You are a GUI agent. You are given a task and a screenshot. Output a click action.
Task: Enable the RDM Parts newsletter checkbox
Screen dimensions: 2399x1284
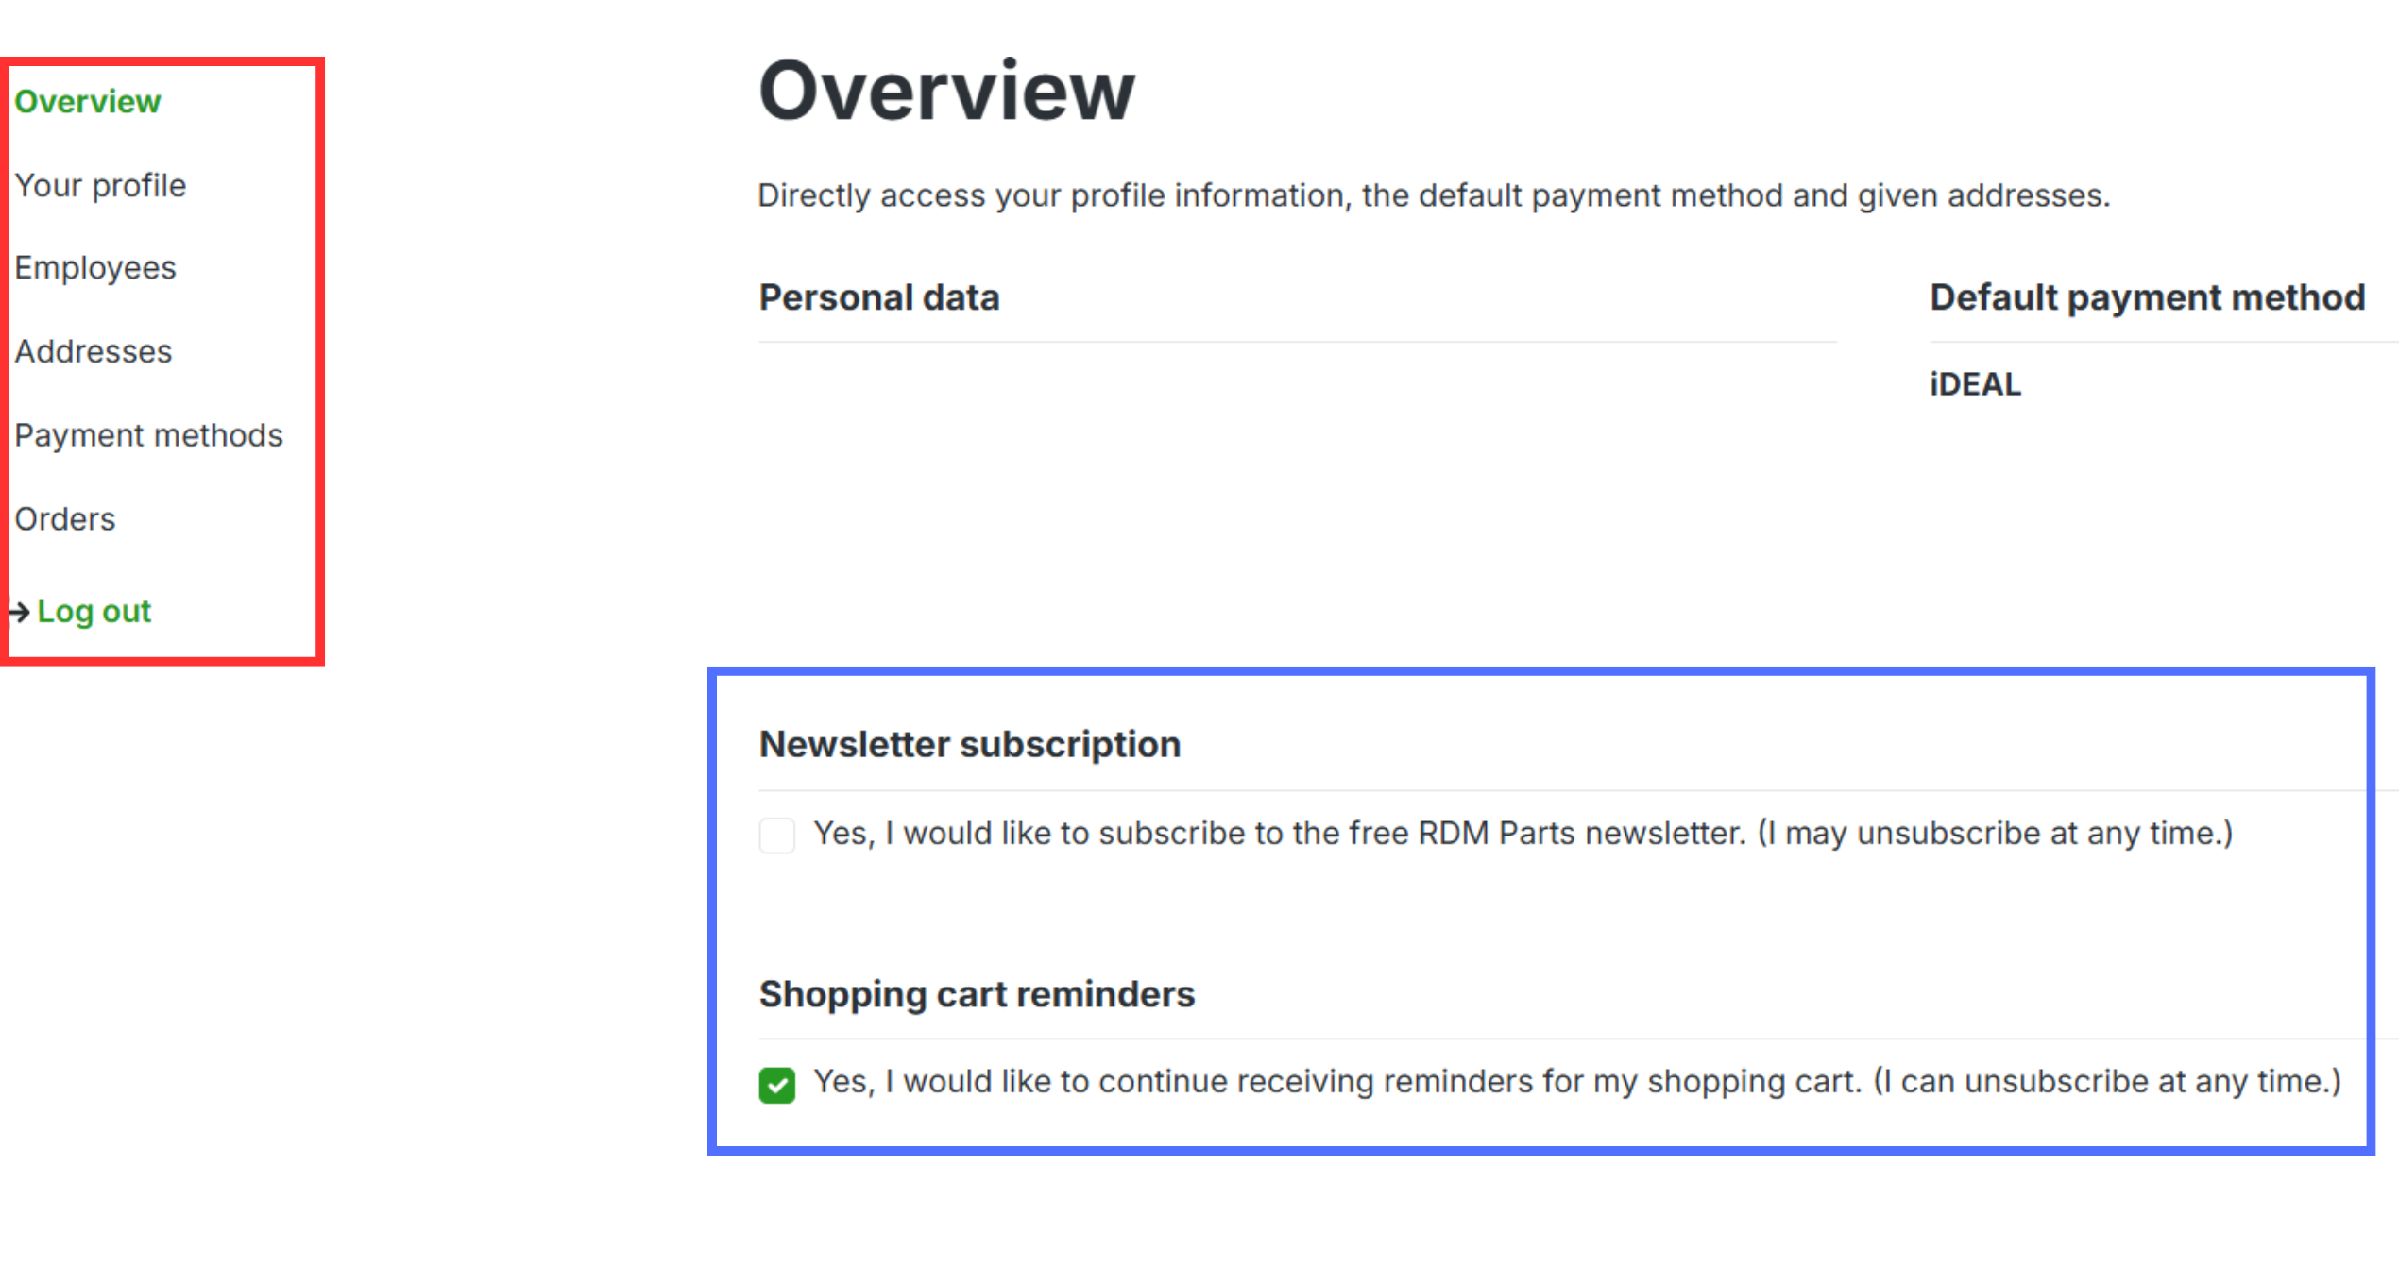776,836
